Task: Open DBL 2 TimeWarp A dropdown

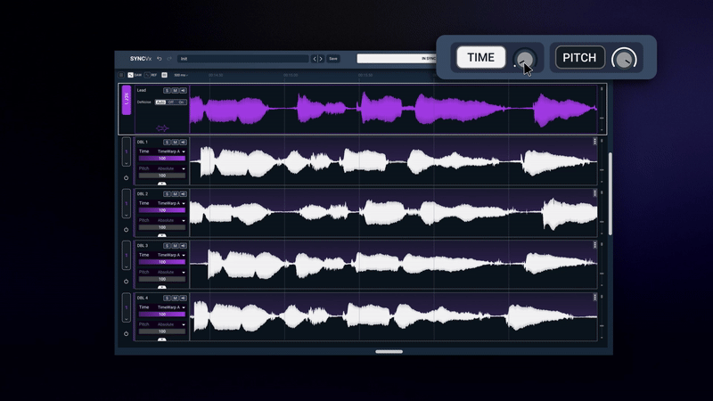Action: 171,203
